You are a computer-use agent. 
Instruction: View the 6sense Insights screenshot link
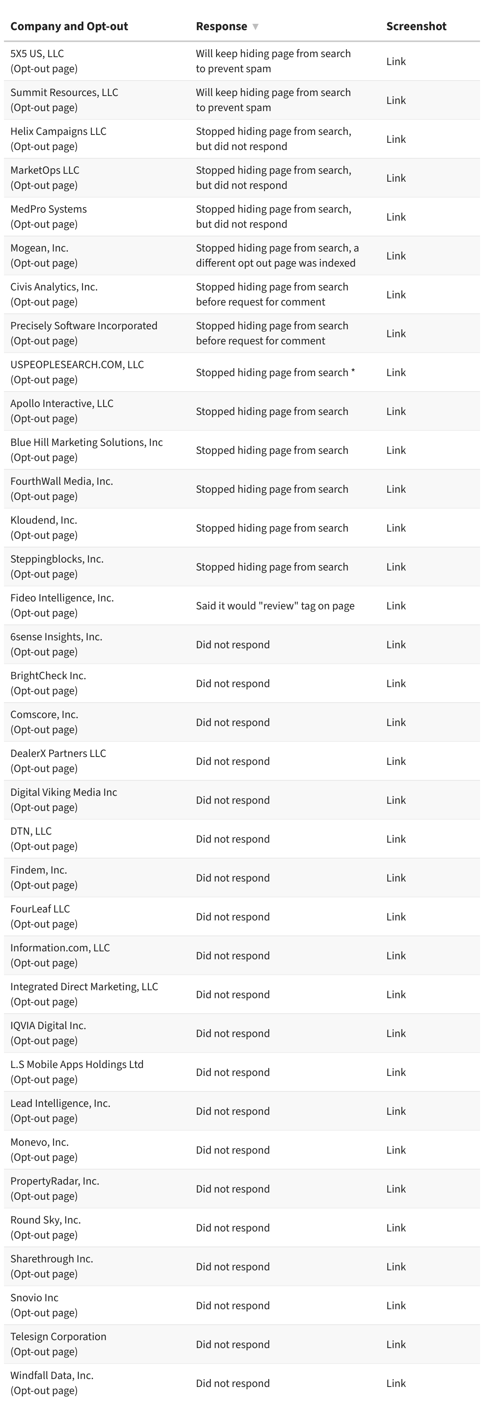click(x=396, y=645)
